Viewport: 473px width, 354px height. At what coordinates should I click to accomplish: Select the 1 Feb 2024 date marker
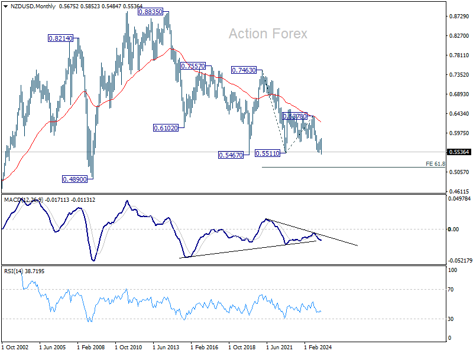pos(318,347)
